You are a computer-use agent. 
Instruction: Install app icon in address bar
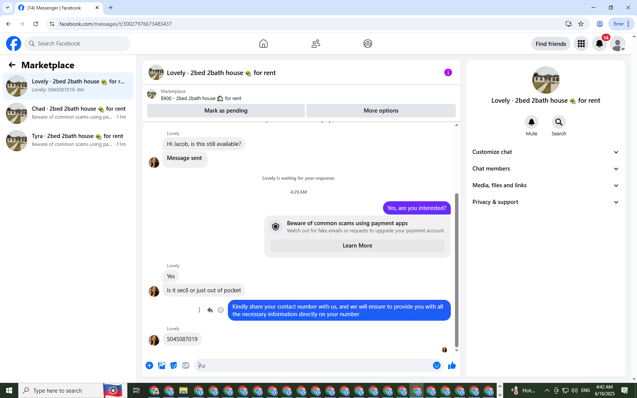point(568,24)
